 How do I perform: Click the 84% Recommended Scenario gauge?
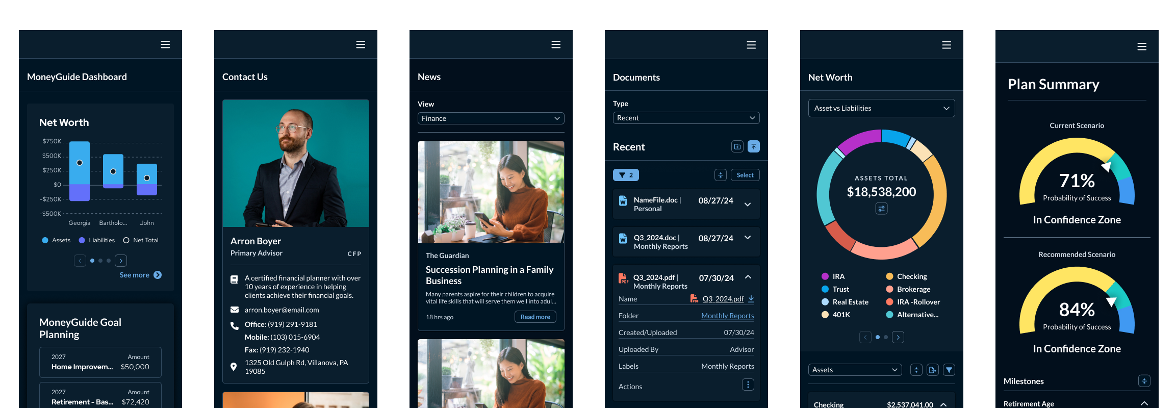click(x=1077, y=301)
